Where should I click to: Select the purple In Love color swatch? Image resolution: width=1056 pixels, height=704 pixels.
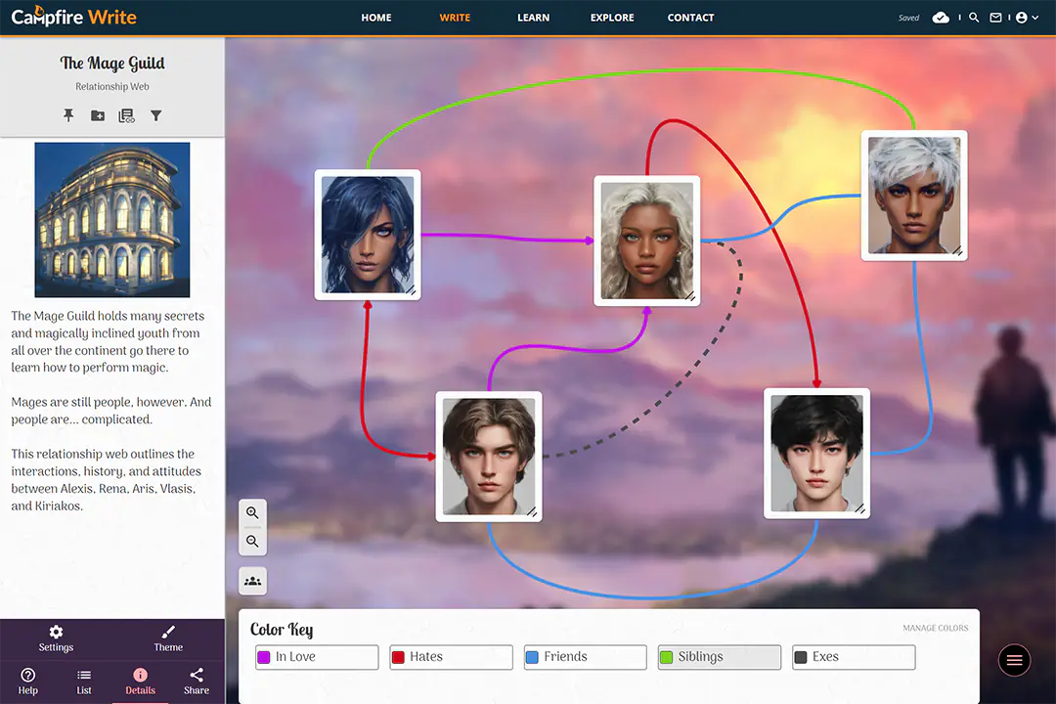(263, 657)
